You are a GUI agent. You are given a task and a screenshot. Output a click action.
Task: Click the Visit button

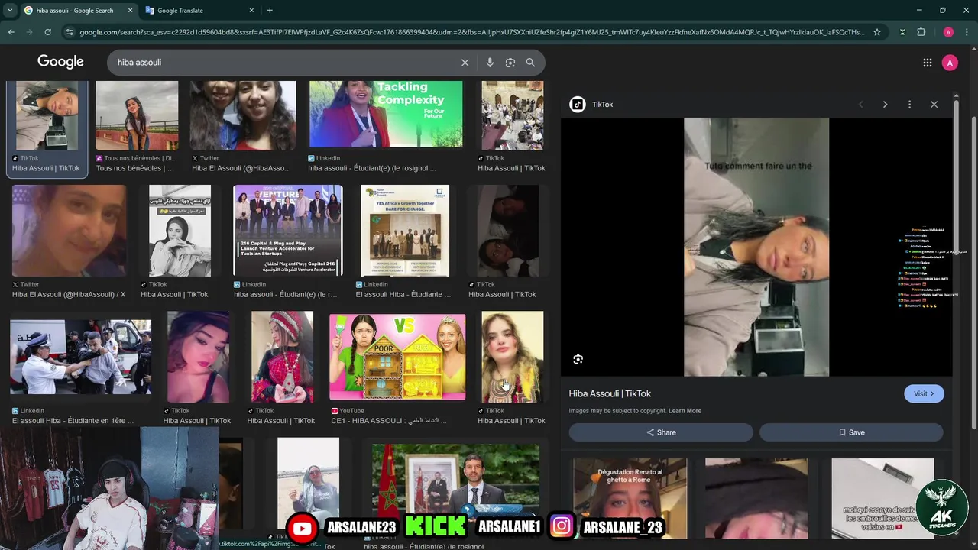click(x=924, y=393)
